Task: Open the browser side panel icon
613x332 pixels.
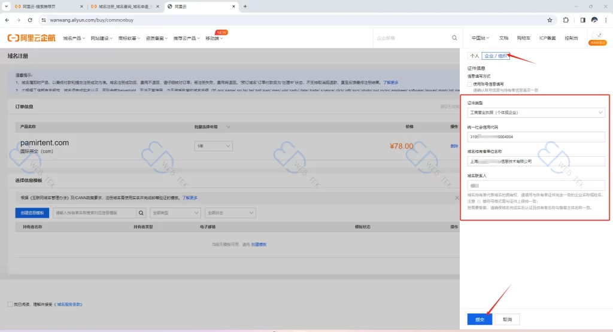Action: tap(582, 20)
